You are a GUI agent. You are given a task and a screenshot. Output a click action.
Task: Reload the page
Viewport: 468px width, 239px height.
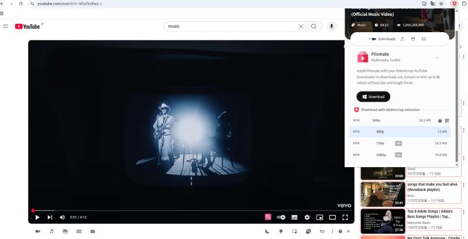tap(20, 4)
